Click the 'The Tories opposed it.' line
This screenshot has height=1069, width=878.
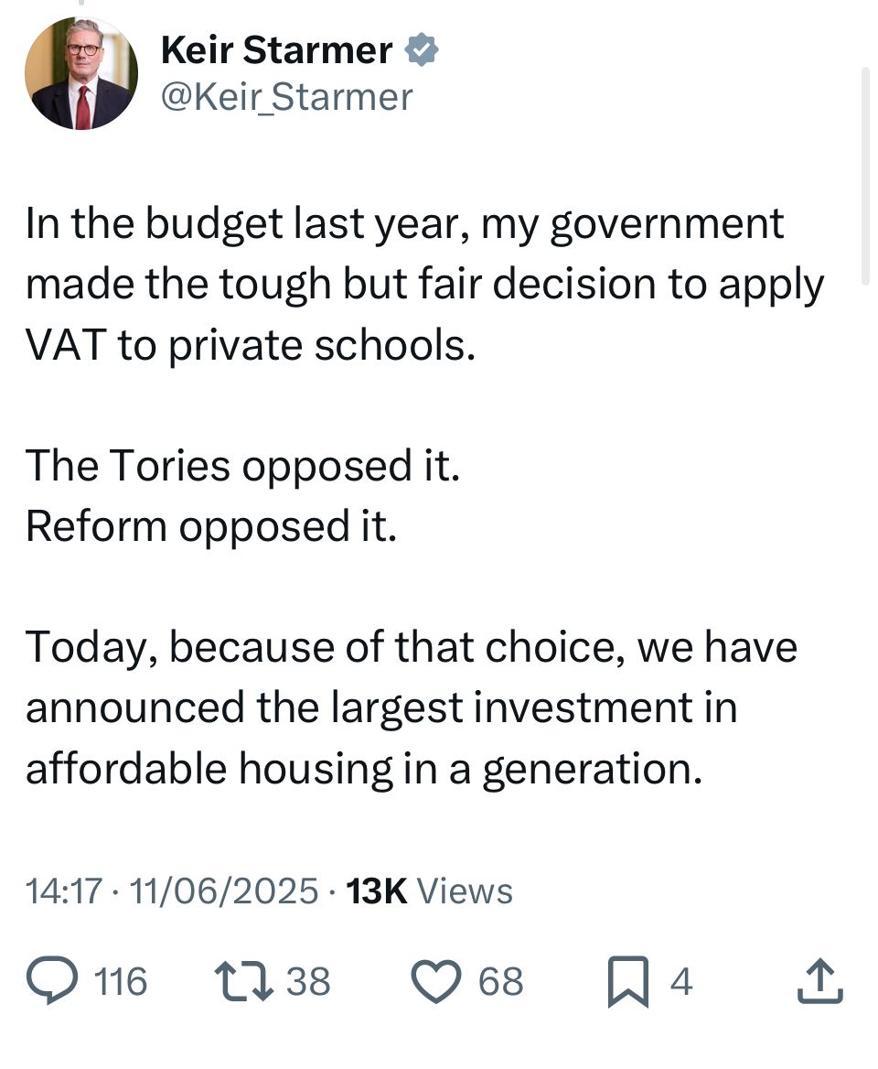point(243,466)
